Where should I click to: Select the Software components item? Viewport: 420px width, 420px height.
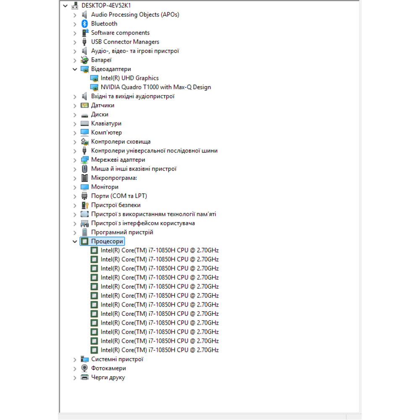tap(120, 33)
